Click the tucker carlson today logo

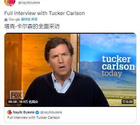118,67
